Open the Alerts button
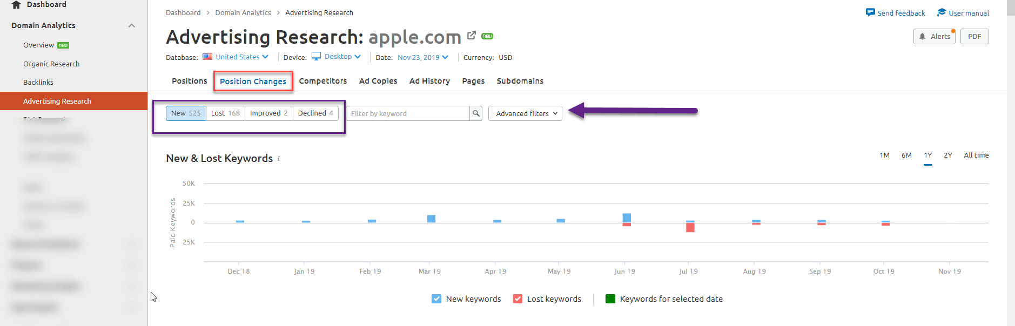Viewport: 1015px width, 326px height. [x=935, y=37]
